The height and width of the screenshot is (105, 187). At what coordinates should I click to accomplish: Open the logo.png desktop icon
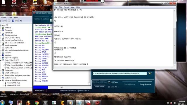14,3
